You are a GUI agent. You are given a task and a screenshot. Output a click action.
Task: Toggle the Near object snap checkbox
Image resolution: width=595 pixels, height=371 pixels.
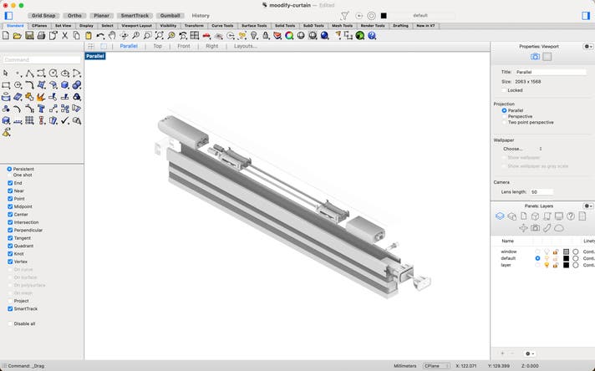click(x=10, y=191)
